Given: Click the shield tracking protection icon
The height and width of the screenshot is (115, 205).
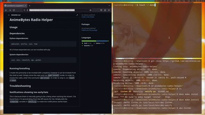Looking at the screenshot, I should tap(24, 10).
